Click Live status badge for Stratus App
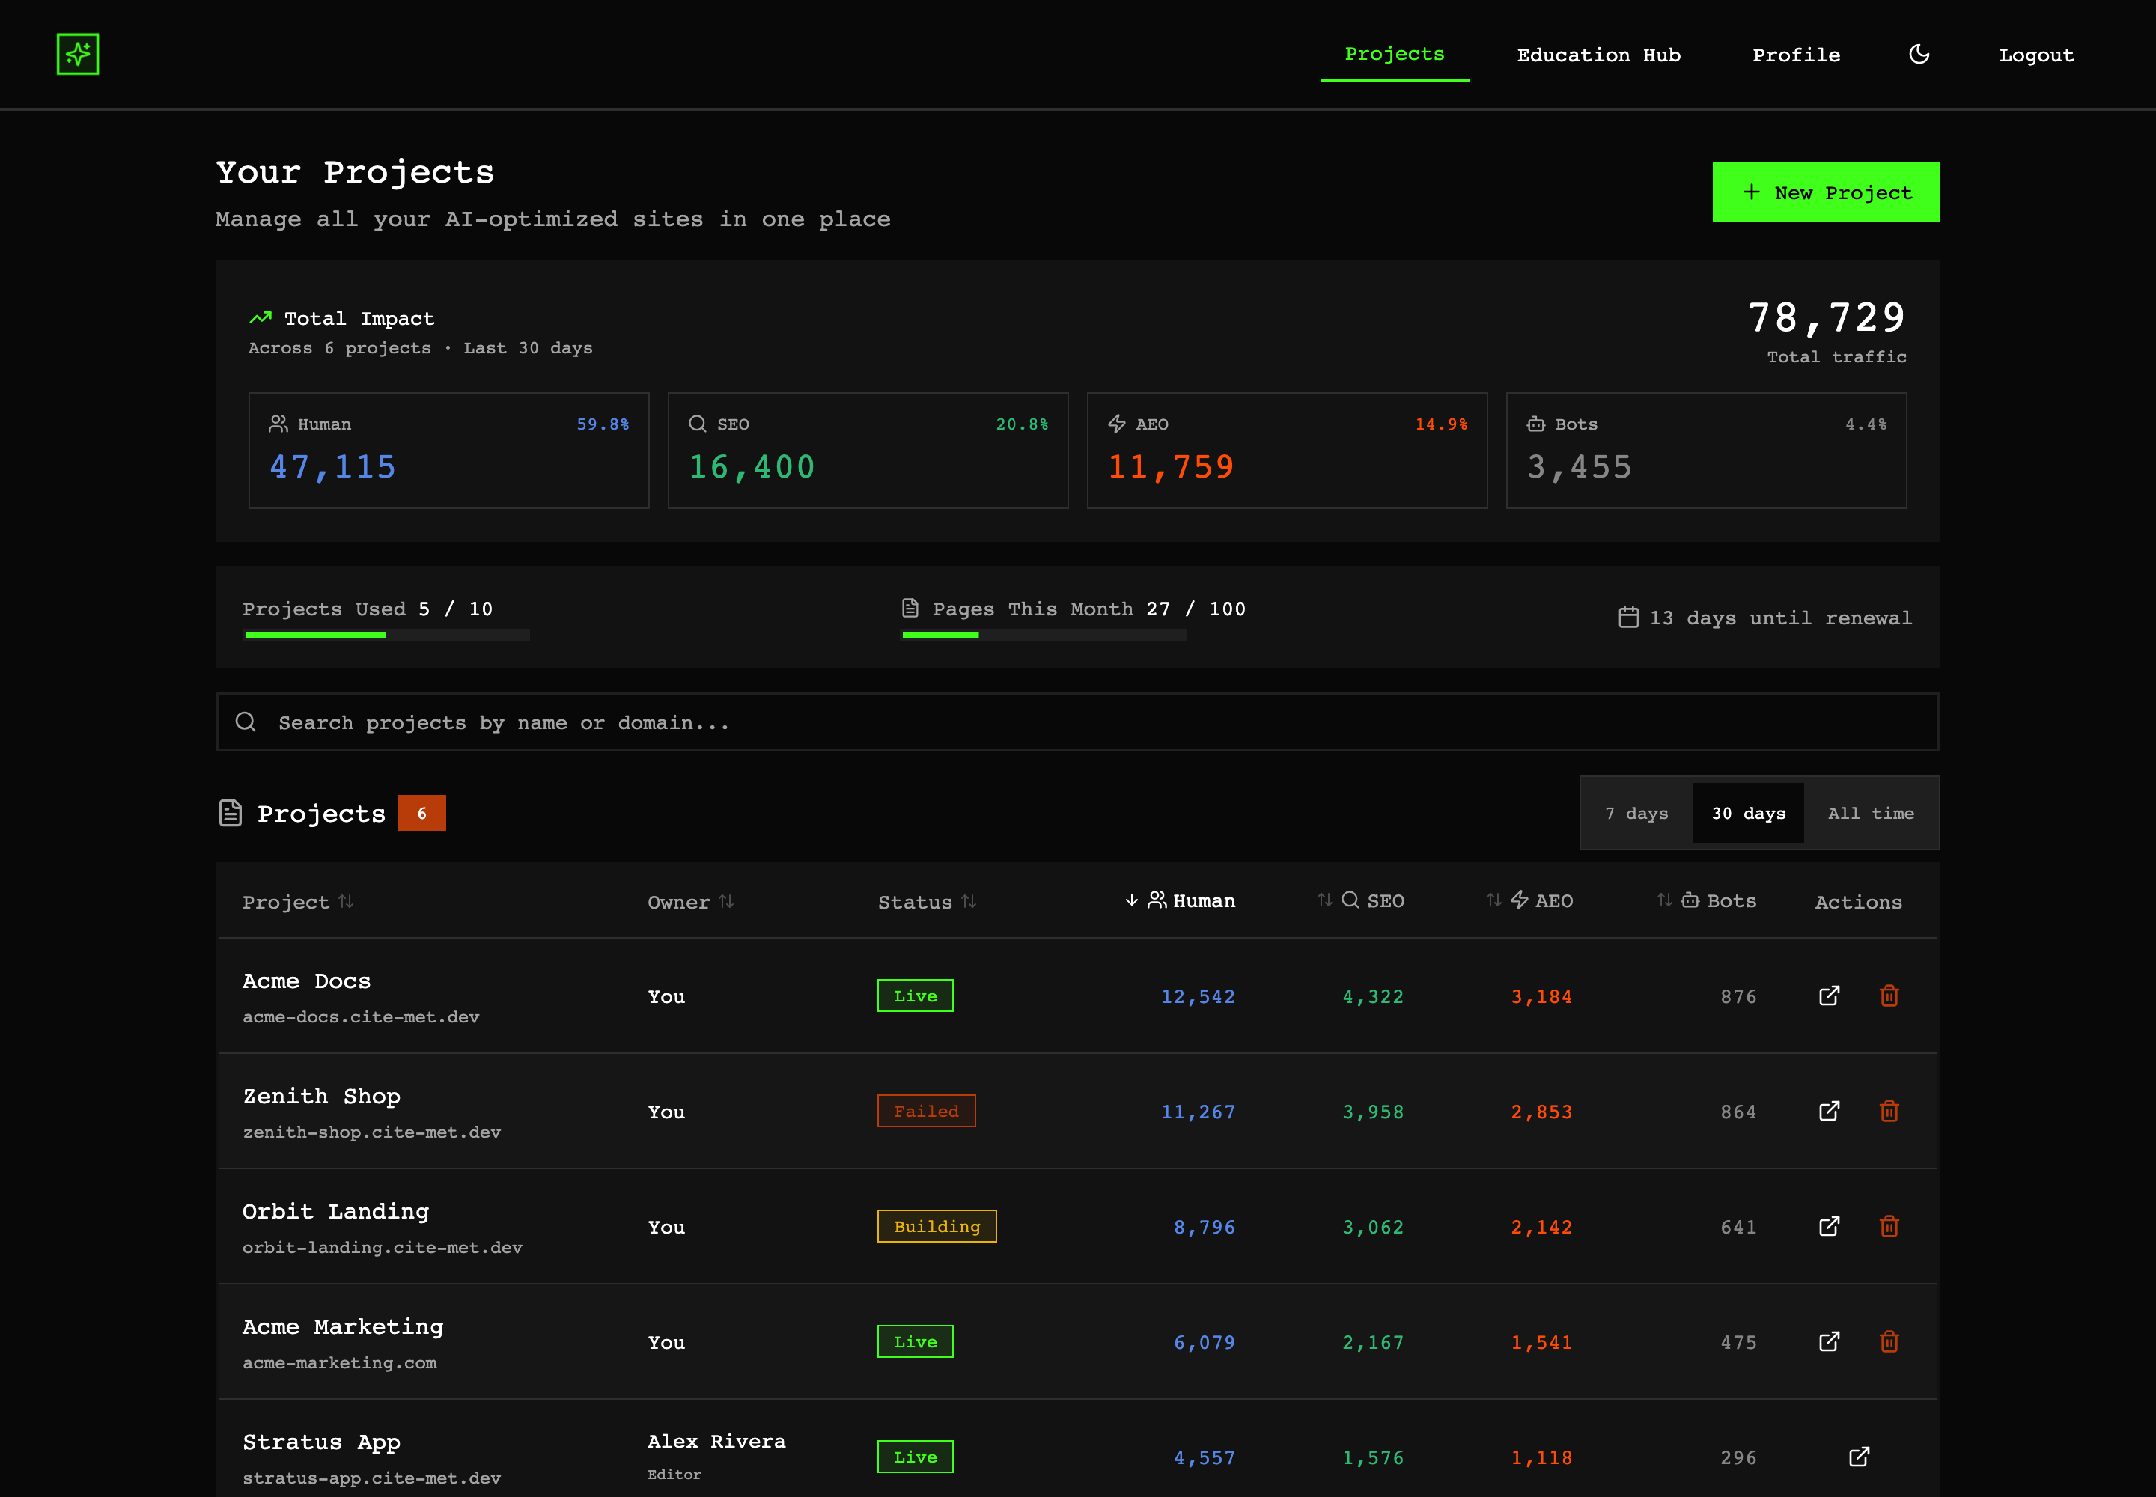2156x1497 pixels. 915,1457
